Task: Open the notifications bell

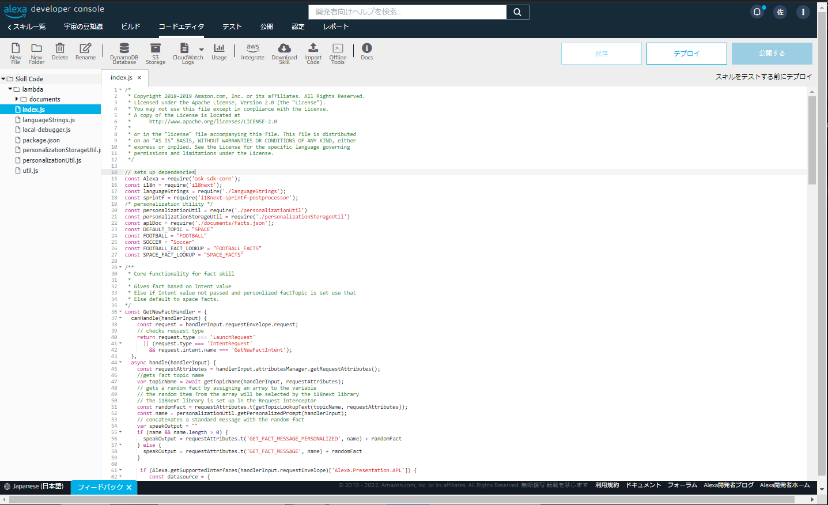Action: (x=757, y=12)
